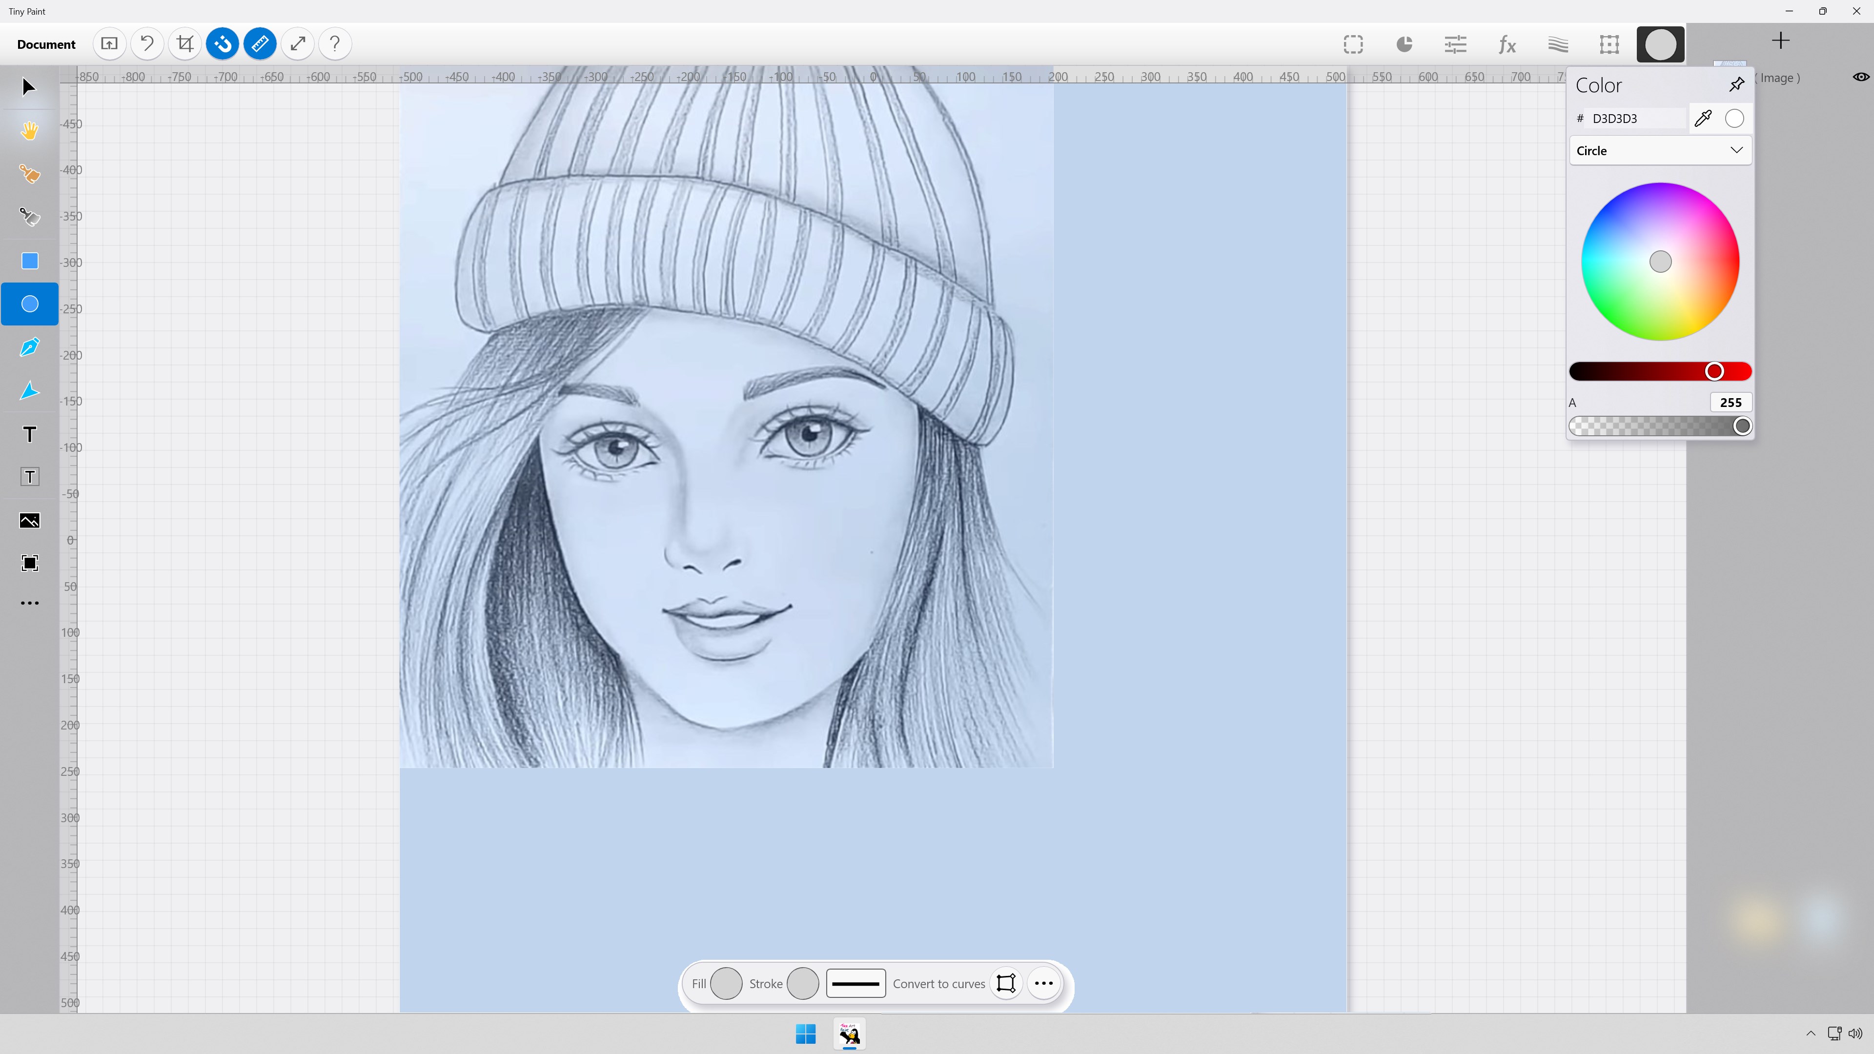Click the Undo button
The image size is (1874, 1054).
pos(147,43)
